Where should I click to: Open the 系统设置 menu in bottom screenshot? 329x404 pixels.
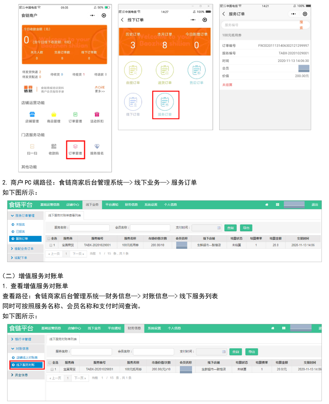154,328
